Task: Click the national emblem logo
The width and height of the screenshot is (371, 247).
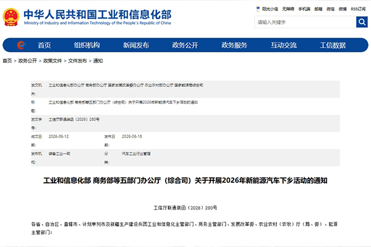Action: point(11,17)
